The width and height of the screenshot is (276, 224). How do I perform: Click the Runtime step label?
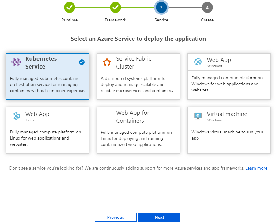pyautogui.click(x=70, y=20)
